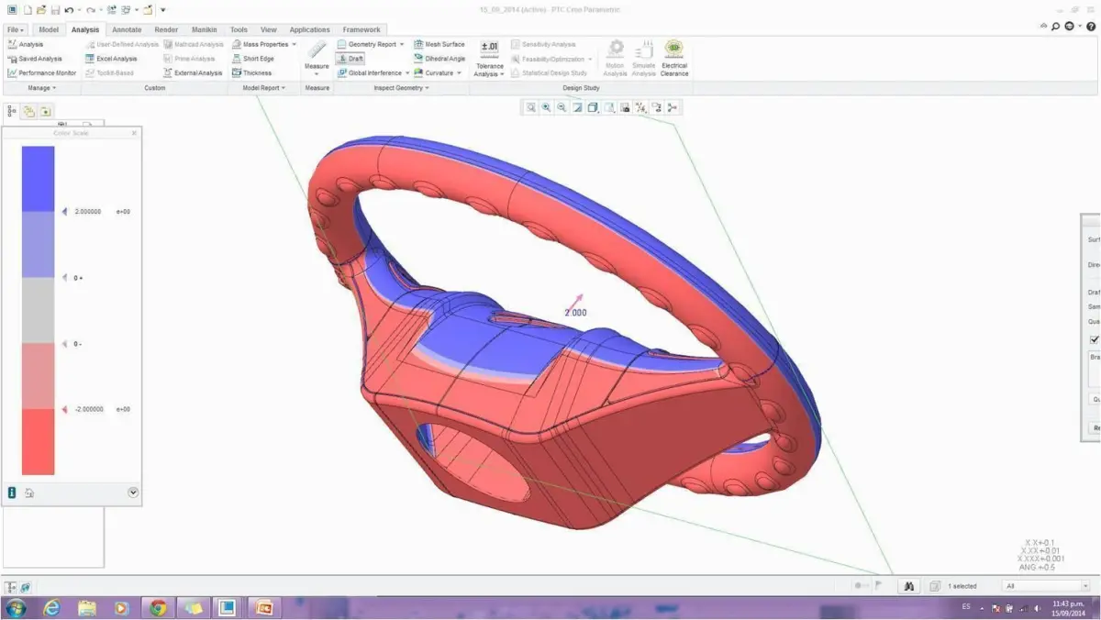Toggle datum display filters icon
The height and width of the screenshot is (620, 1101).
tap(640, 108)
